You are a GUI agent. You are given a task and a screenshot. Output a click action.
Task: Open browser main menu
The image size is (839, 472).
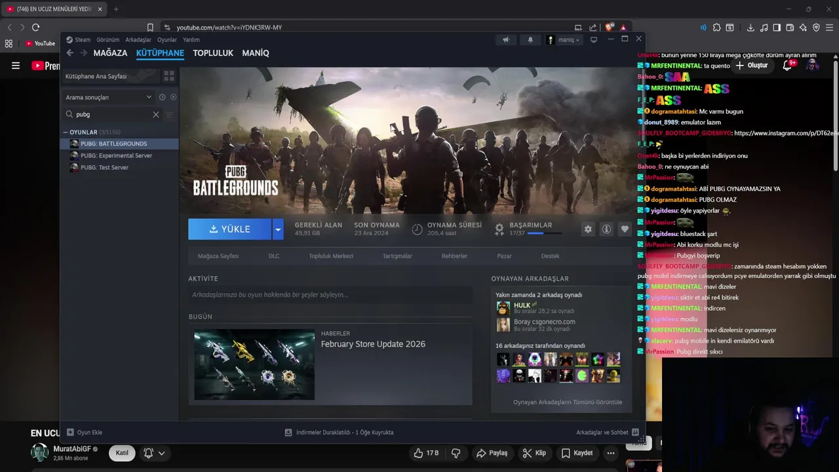(829, 28)
